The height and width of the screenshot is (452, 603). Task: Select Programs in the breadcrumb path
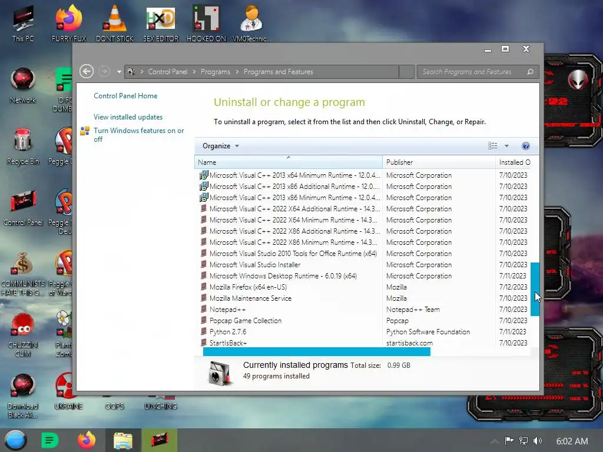coord(216,72)
